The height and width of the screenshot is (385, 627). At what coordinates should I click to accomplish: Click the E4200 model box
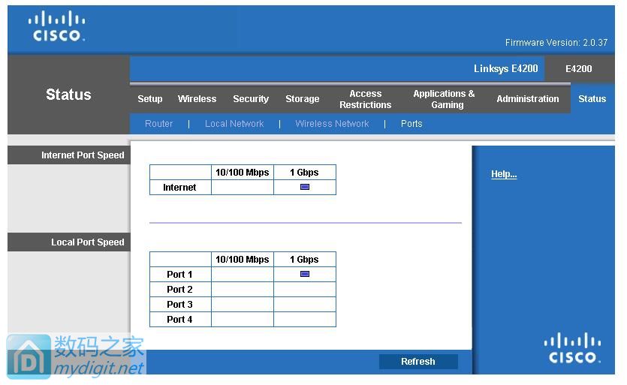579,69
